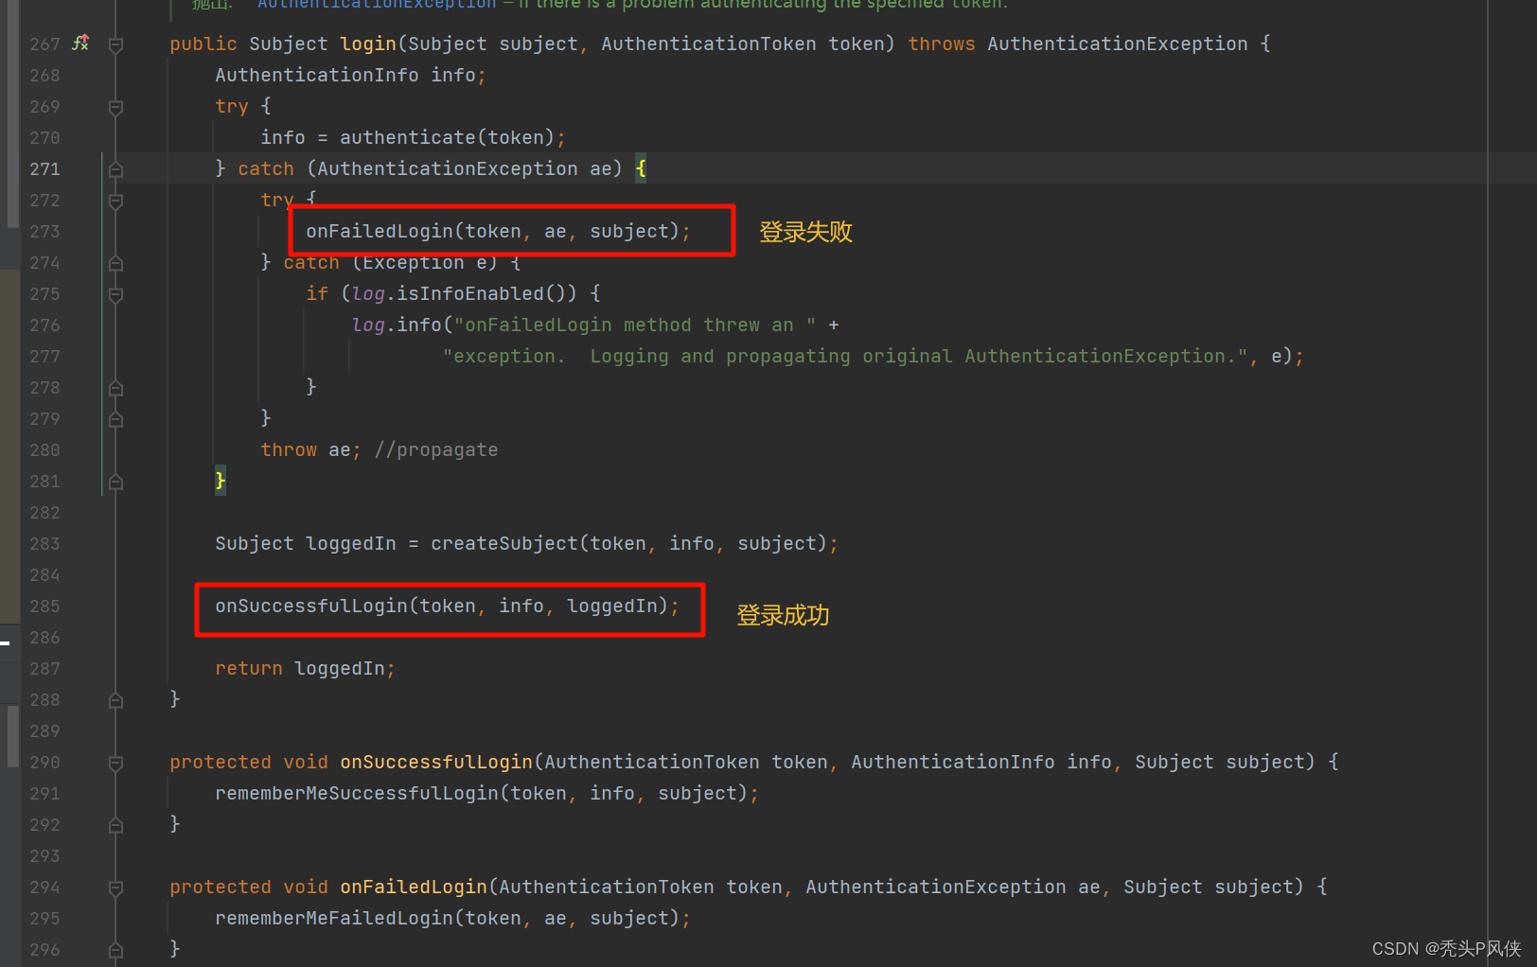Click the authenticate(token) call on line 270

coord(447,137)
